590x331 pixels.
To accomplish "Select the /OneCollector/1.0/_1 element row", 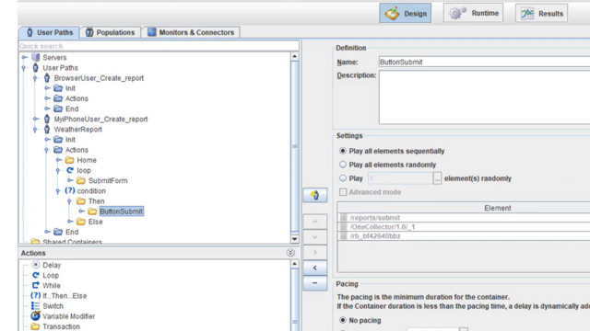I will (464, 227).
